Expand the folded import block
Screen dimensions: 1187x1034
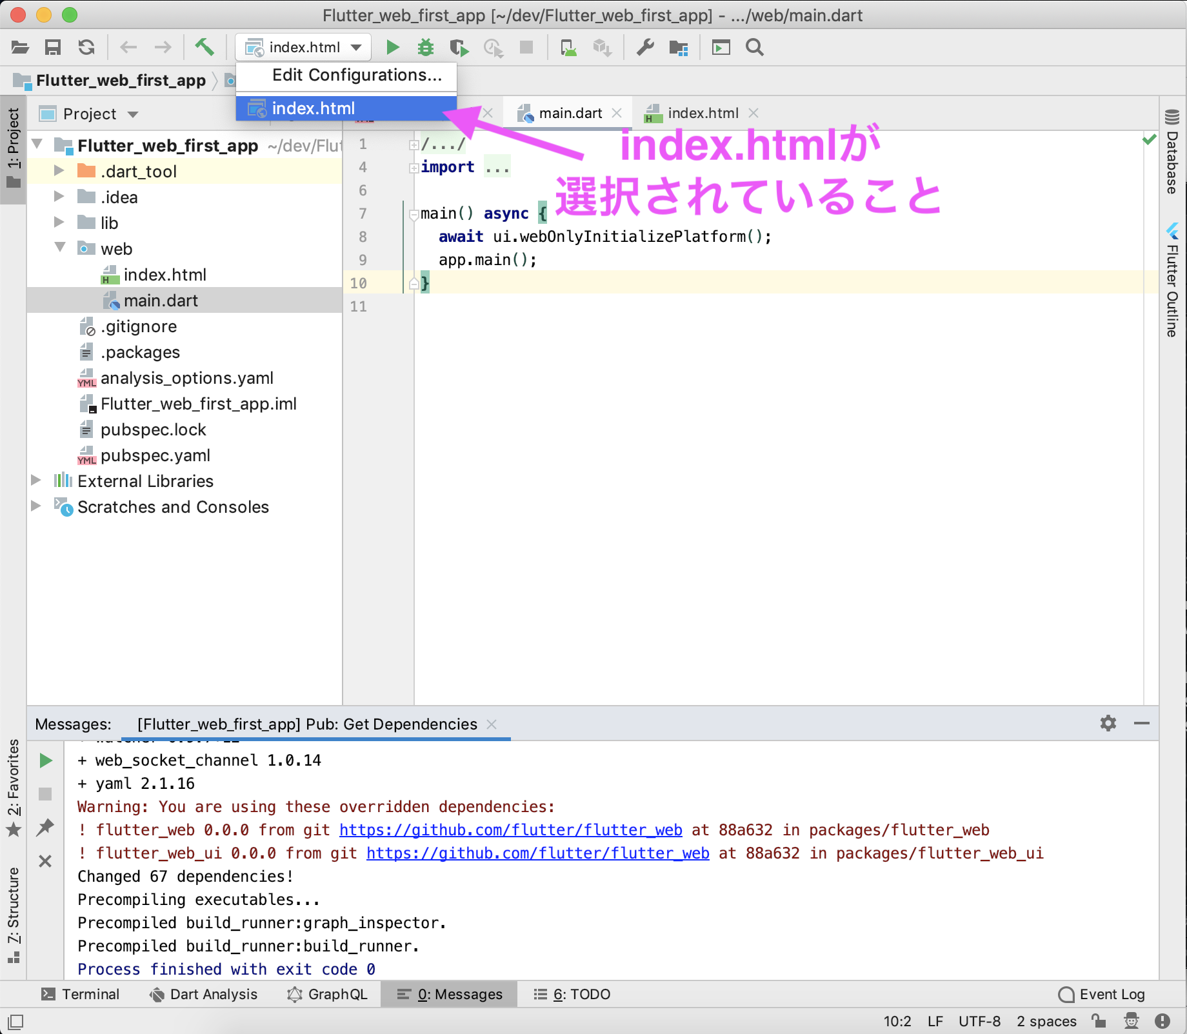(414, 168)
